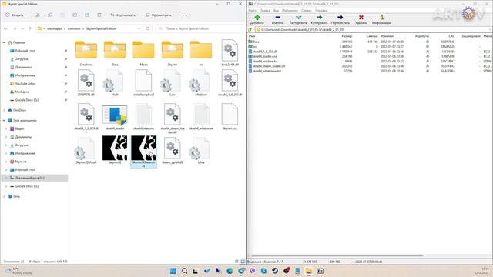Open the Edit (Правка) menu in 7-Zip
493x277 pixels.
(264, 10)
